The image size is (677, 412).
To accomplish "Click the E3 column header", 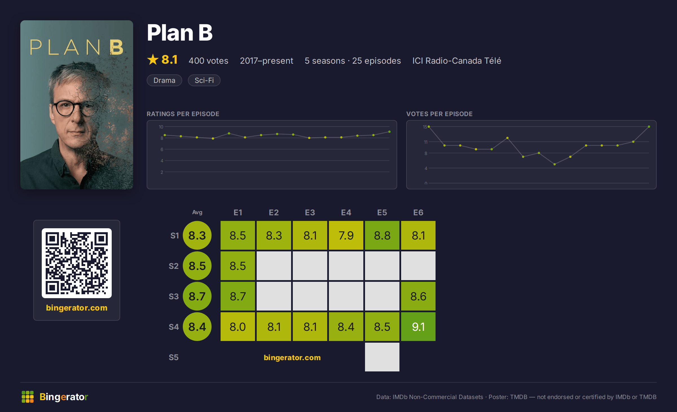I will pos(310,212).
